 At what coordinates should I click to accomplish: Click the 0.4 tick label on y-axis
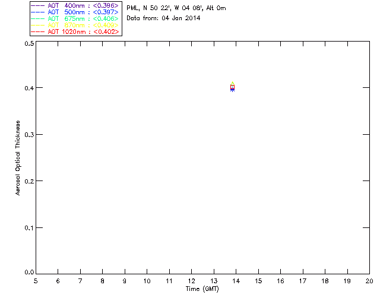tap(28, 88)
